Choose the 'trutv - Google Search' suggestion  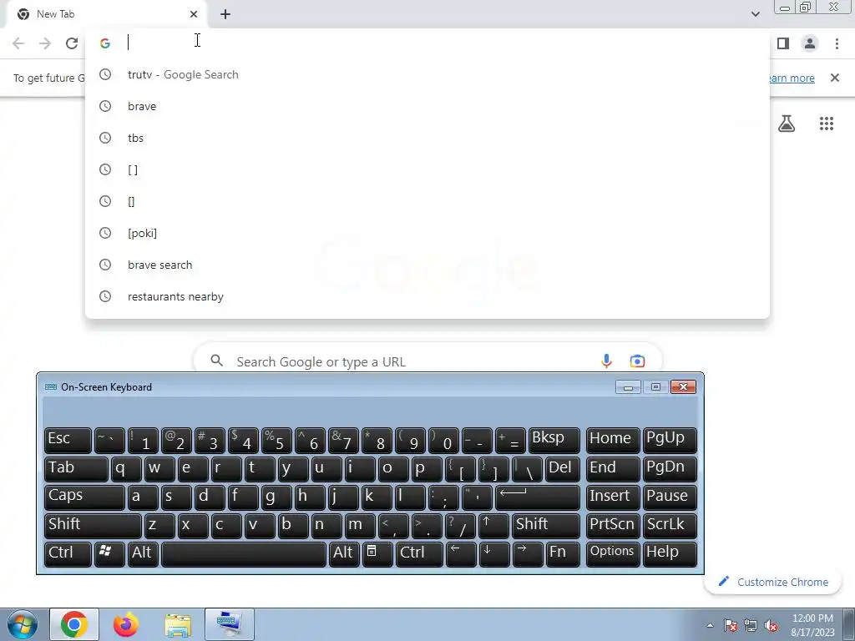(427, 74)
